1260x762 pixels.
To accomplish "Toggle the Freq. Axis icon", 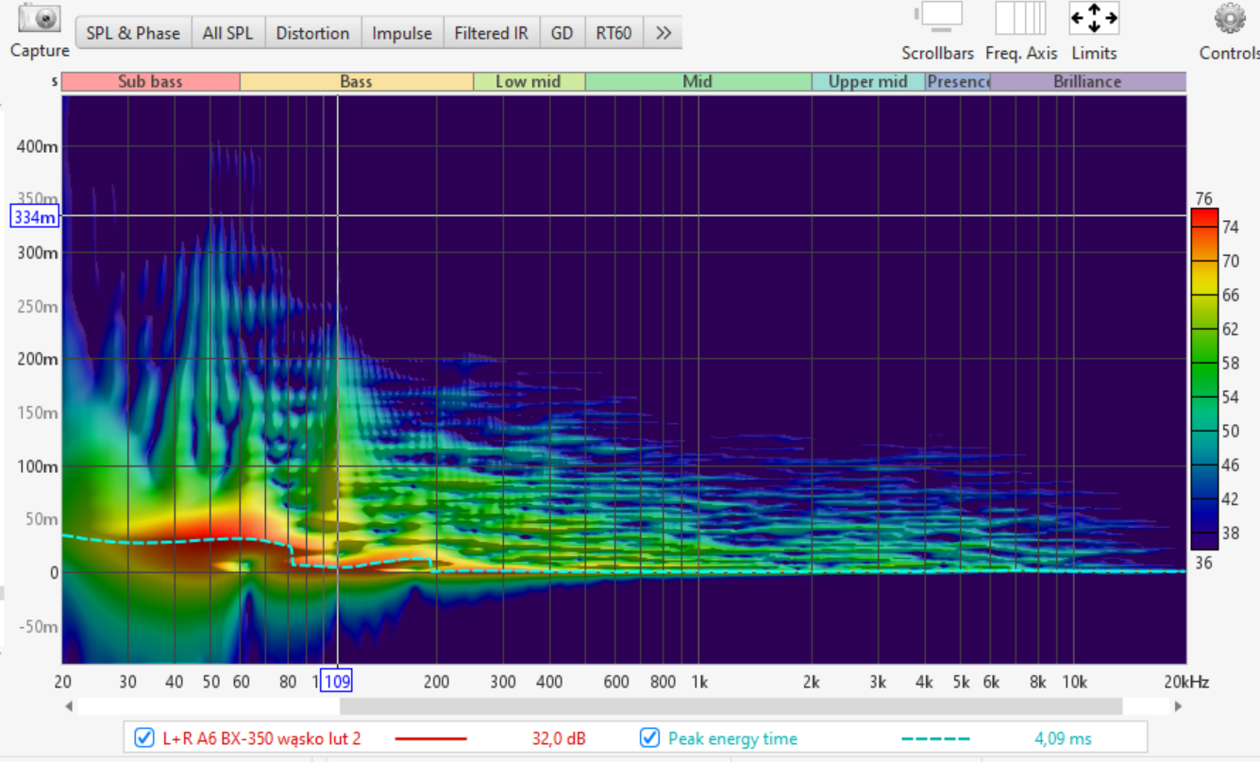I will click(x=1020, y=18).
